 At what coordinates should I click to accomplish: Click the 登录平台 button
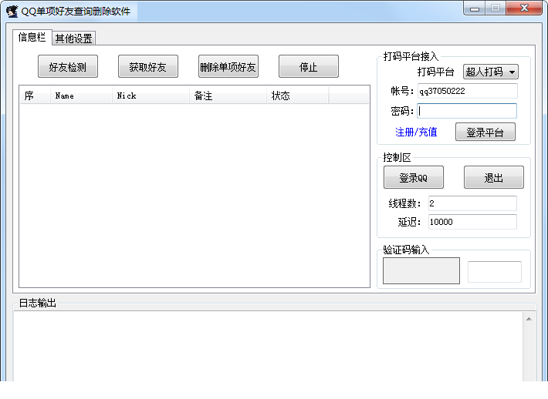pyautogui.click(x=485, y=132)
